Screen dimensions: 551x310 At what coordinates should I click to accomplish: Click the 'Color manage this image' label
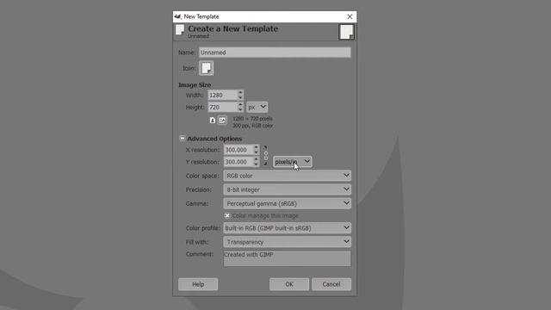[265, 216]
